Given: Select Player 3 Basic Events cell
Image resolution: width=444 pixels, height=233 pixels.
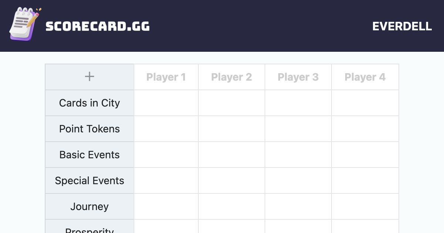Looking at the screenshot, I should click(x=298, y=155).
